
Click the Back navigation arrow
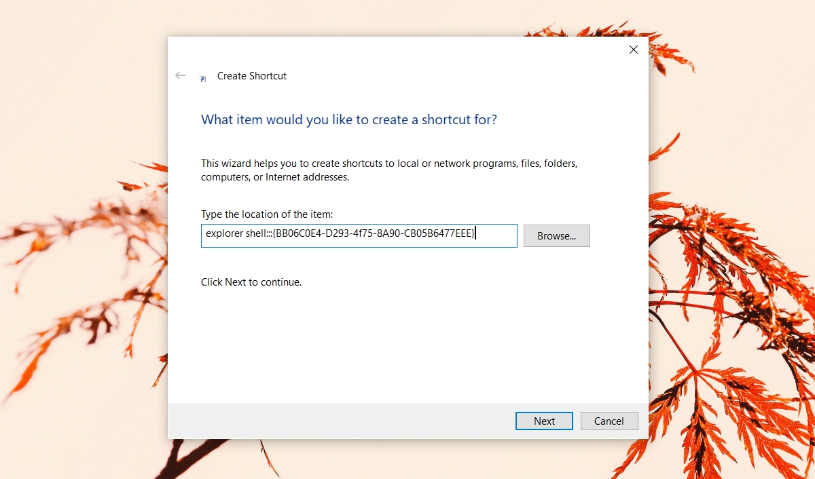tap(180, 75)
